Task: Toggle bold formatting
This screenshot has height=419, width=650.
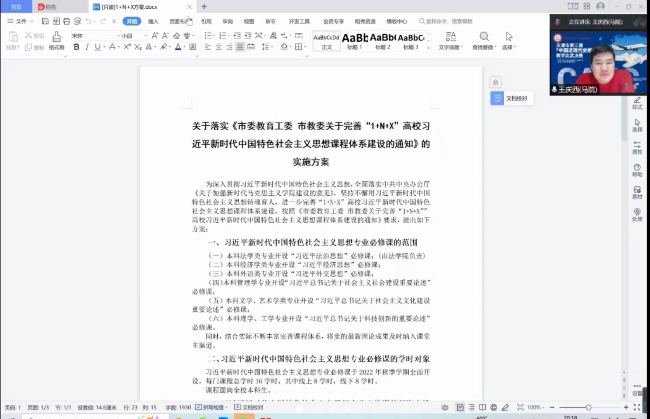Action: point(76,47)
